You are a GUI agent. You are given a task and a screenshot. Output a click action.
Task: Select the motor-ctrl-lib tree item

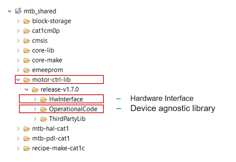(x=51, y=80)
